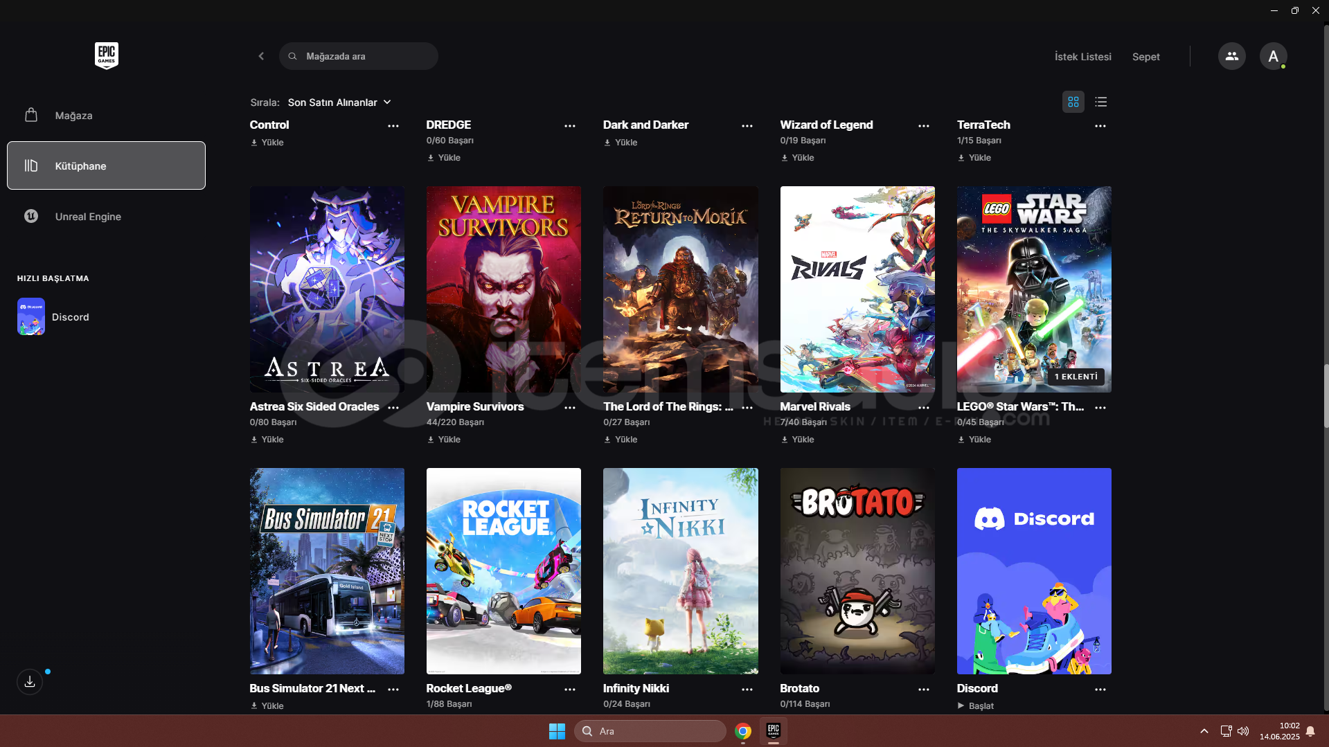Open more options for Vampire Survivors
The image size is (1329, 747).
tap(570, 408)
